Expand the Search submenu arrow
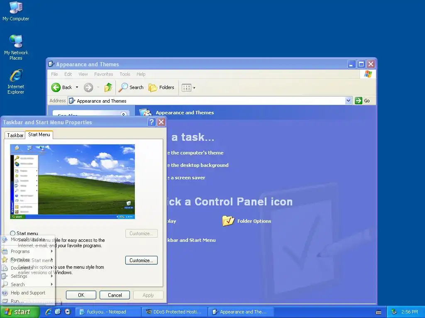The width and height of the screenshot is (425, 318). click(51, 284)
